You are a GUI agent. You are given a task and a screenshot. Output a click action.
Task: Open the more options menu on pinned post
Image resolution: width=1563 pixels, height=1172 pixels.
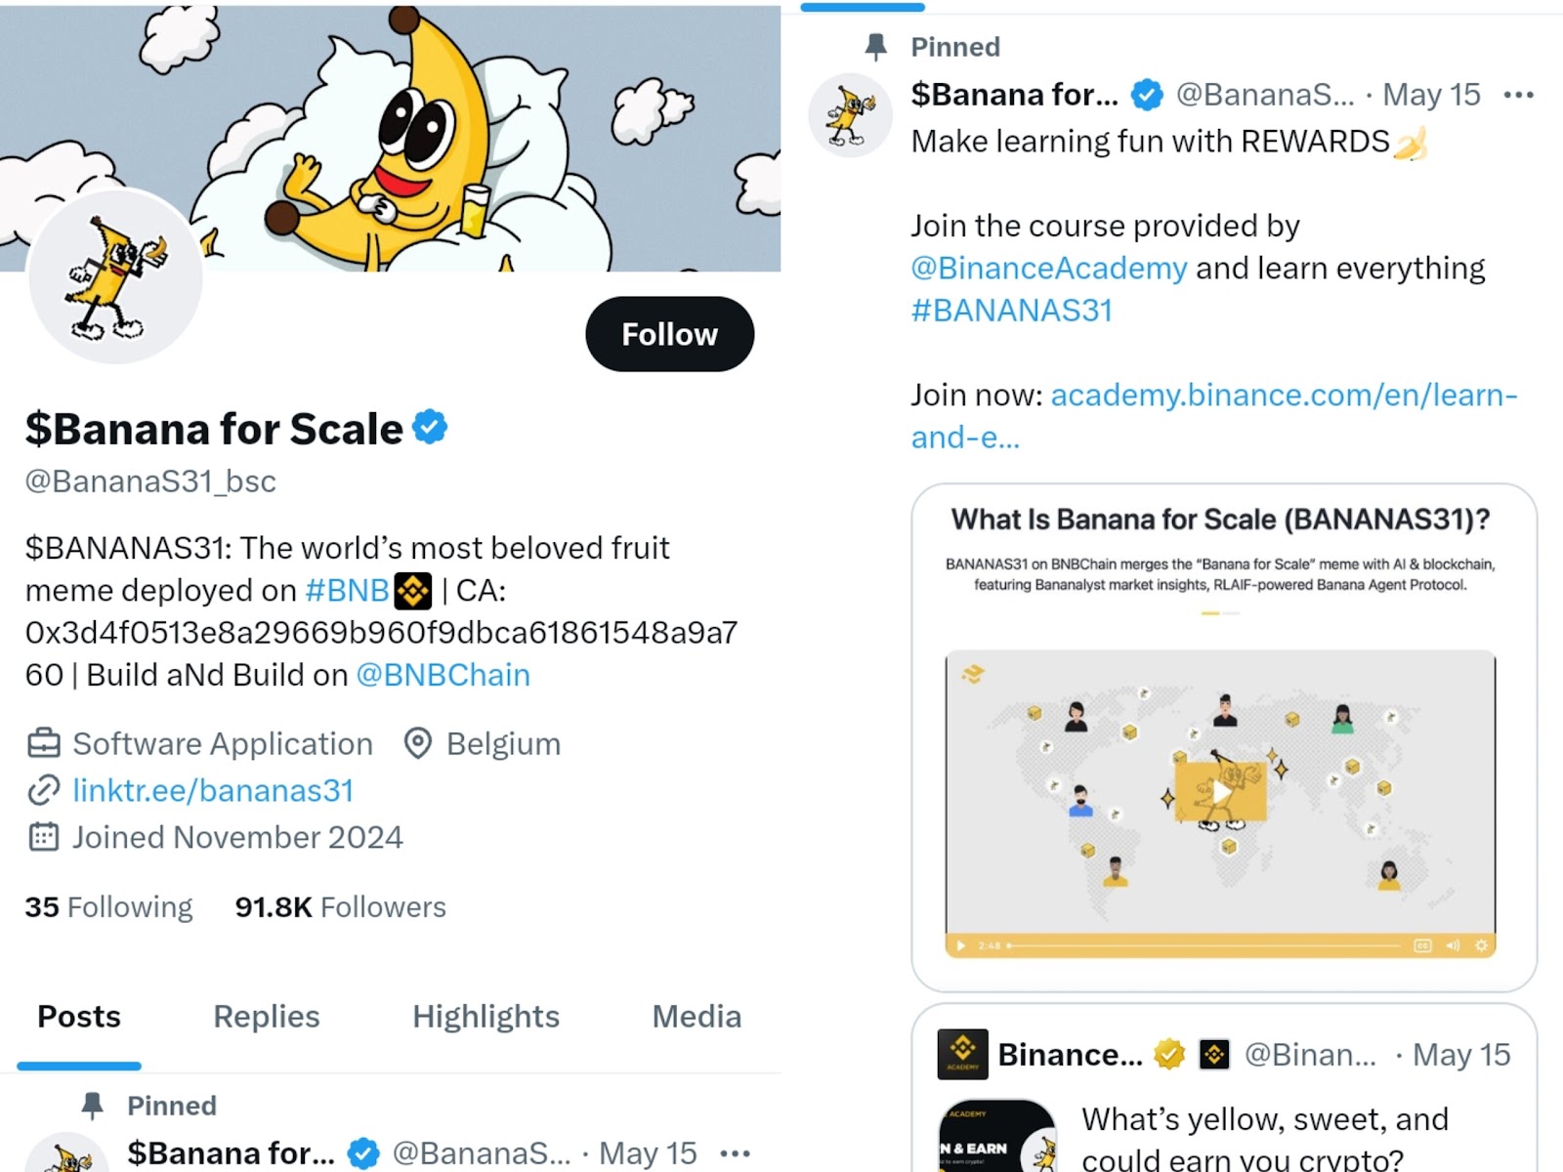coord(1518,95)
